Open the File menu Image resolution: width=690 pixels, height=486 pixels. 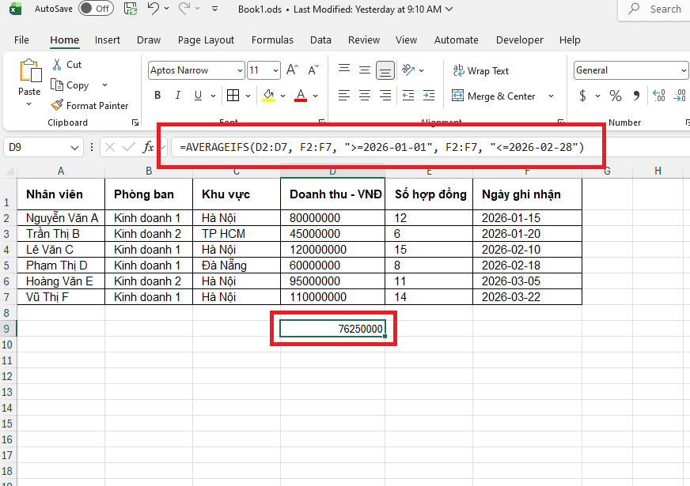(21, 40)
